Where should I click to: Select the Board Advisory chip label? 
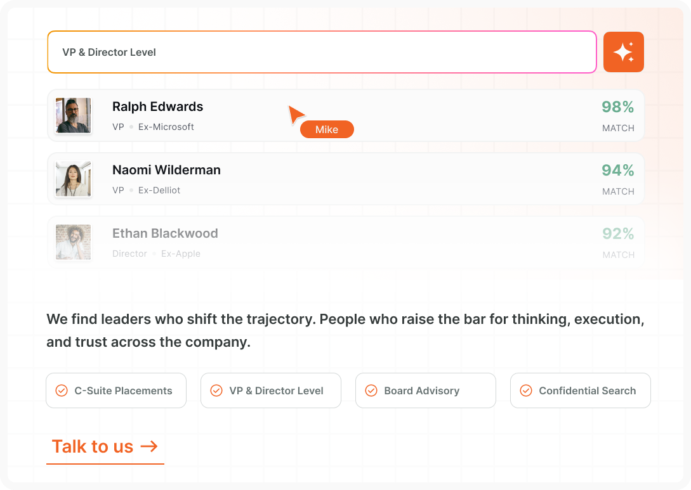pos(421,390)
